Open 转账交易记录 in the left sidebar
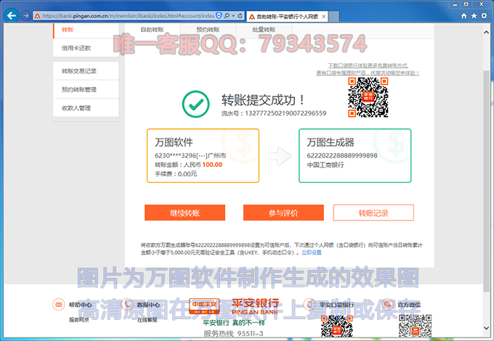 (79, 71)
